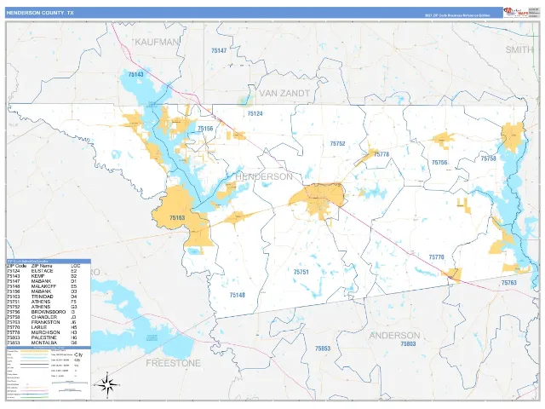Screen dimensions: 545x409
Task: Select the 75156 ZIP label on the map
Action: pos(205,129)
